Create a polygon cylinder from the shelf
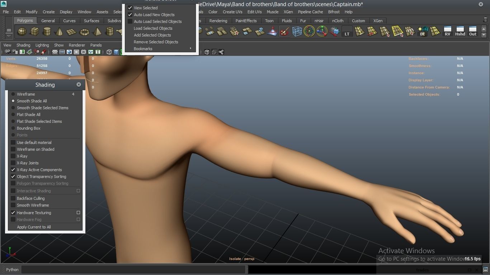 47,32
